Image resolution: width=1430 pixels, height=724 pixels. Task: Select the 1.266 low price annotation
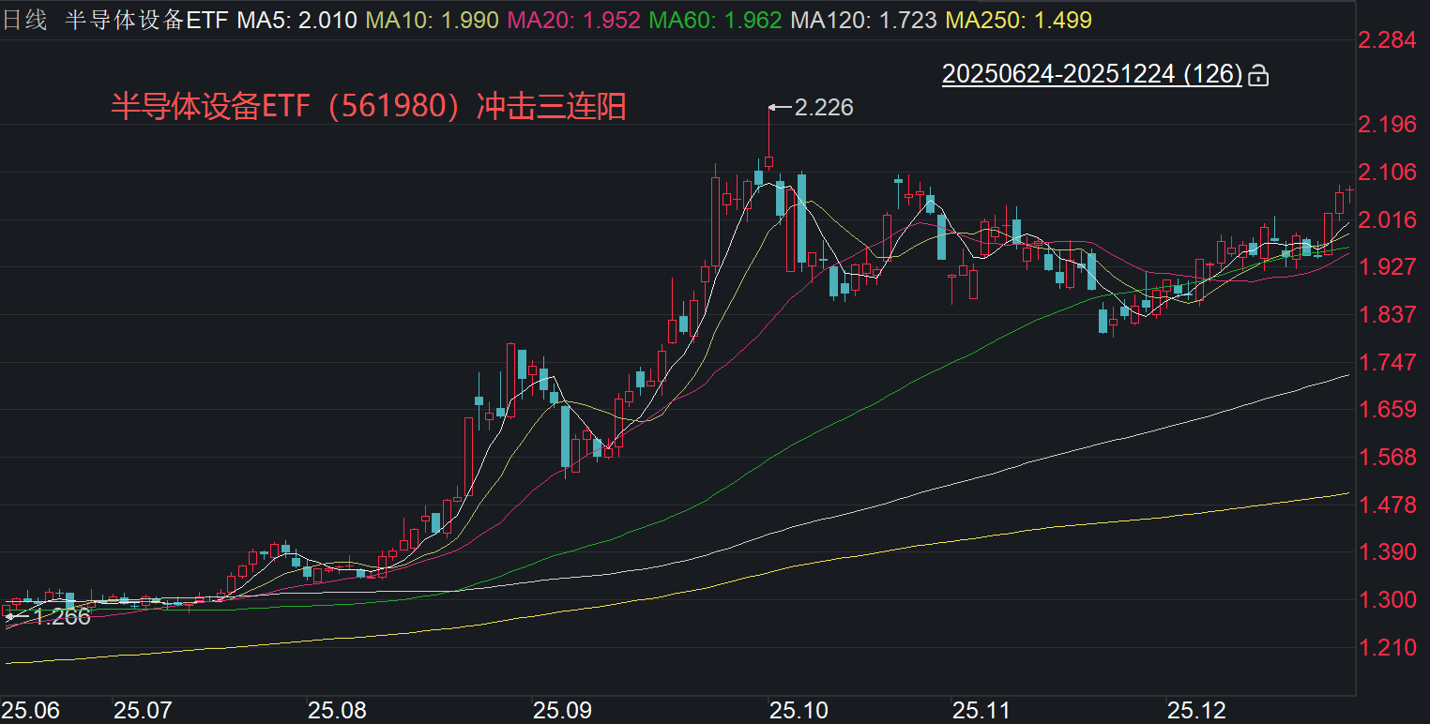61,617
